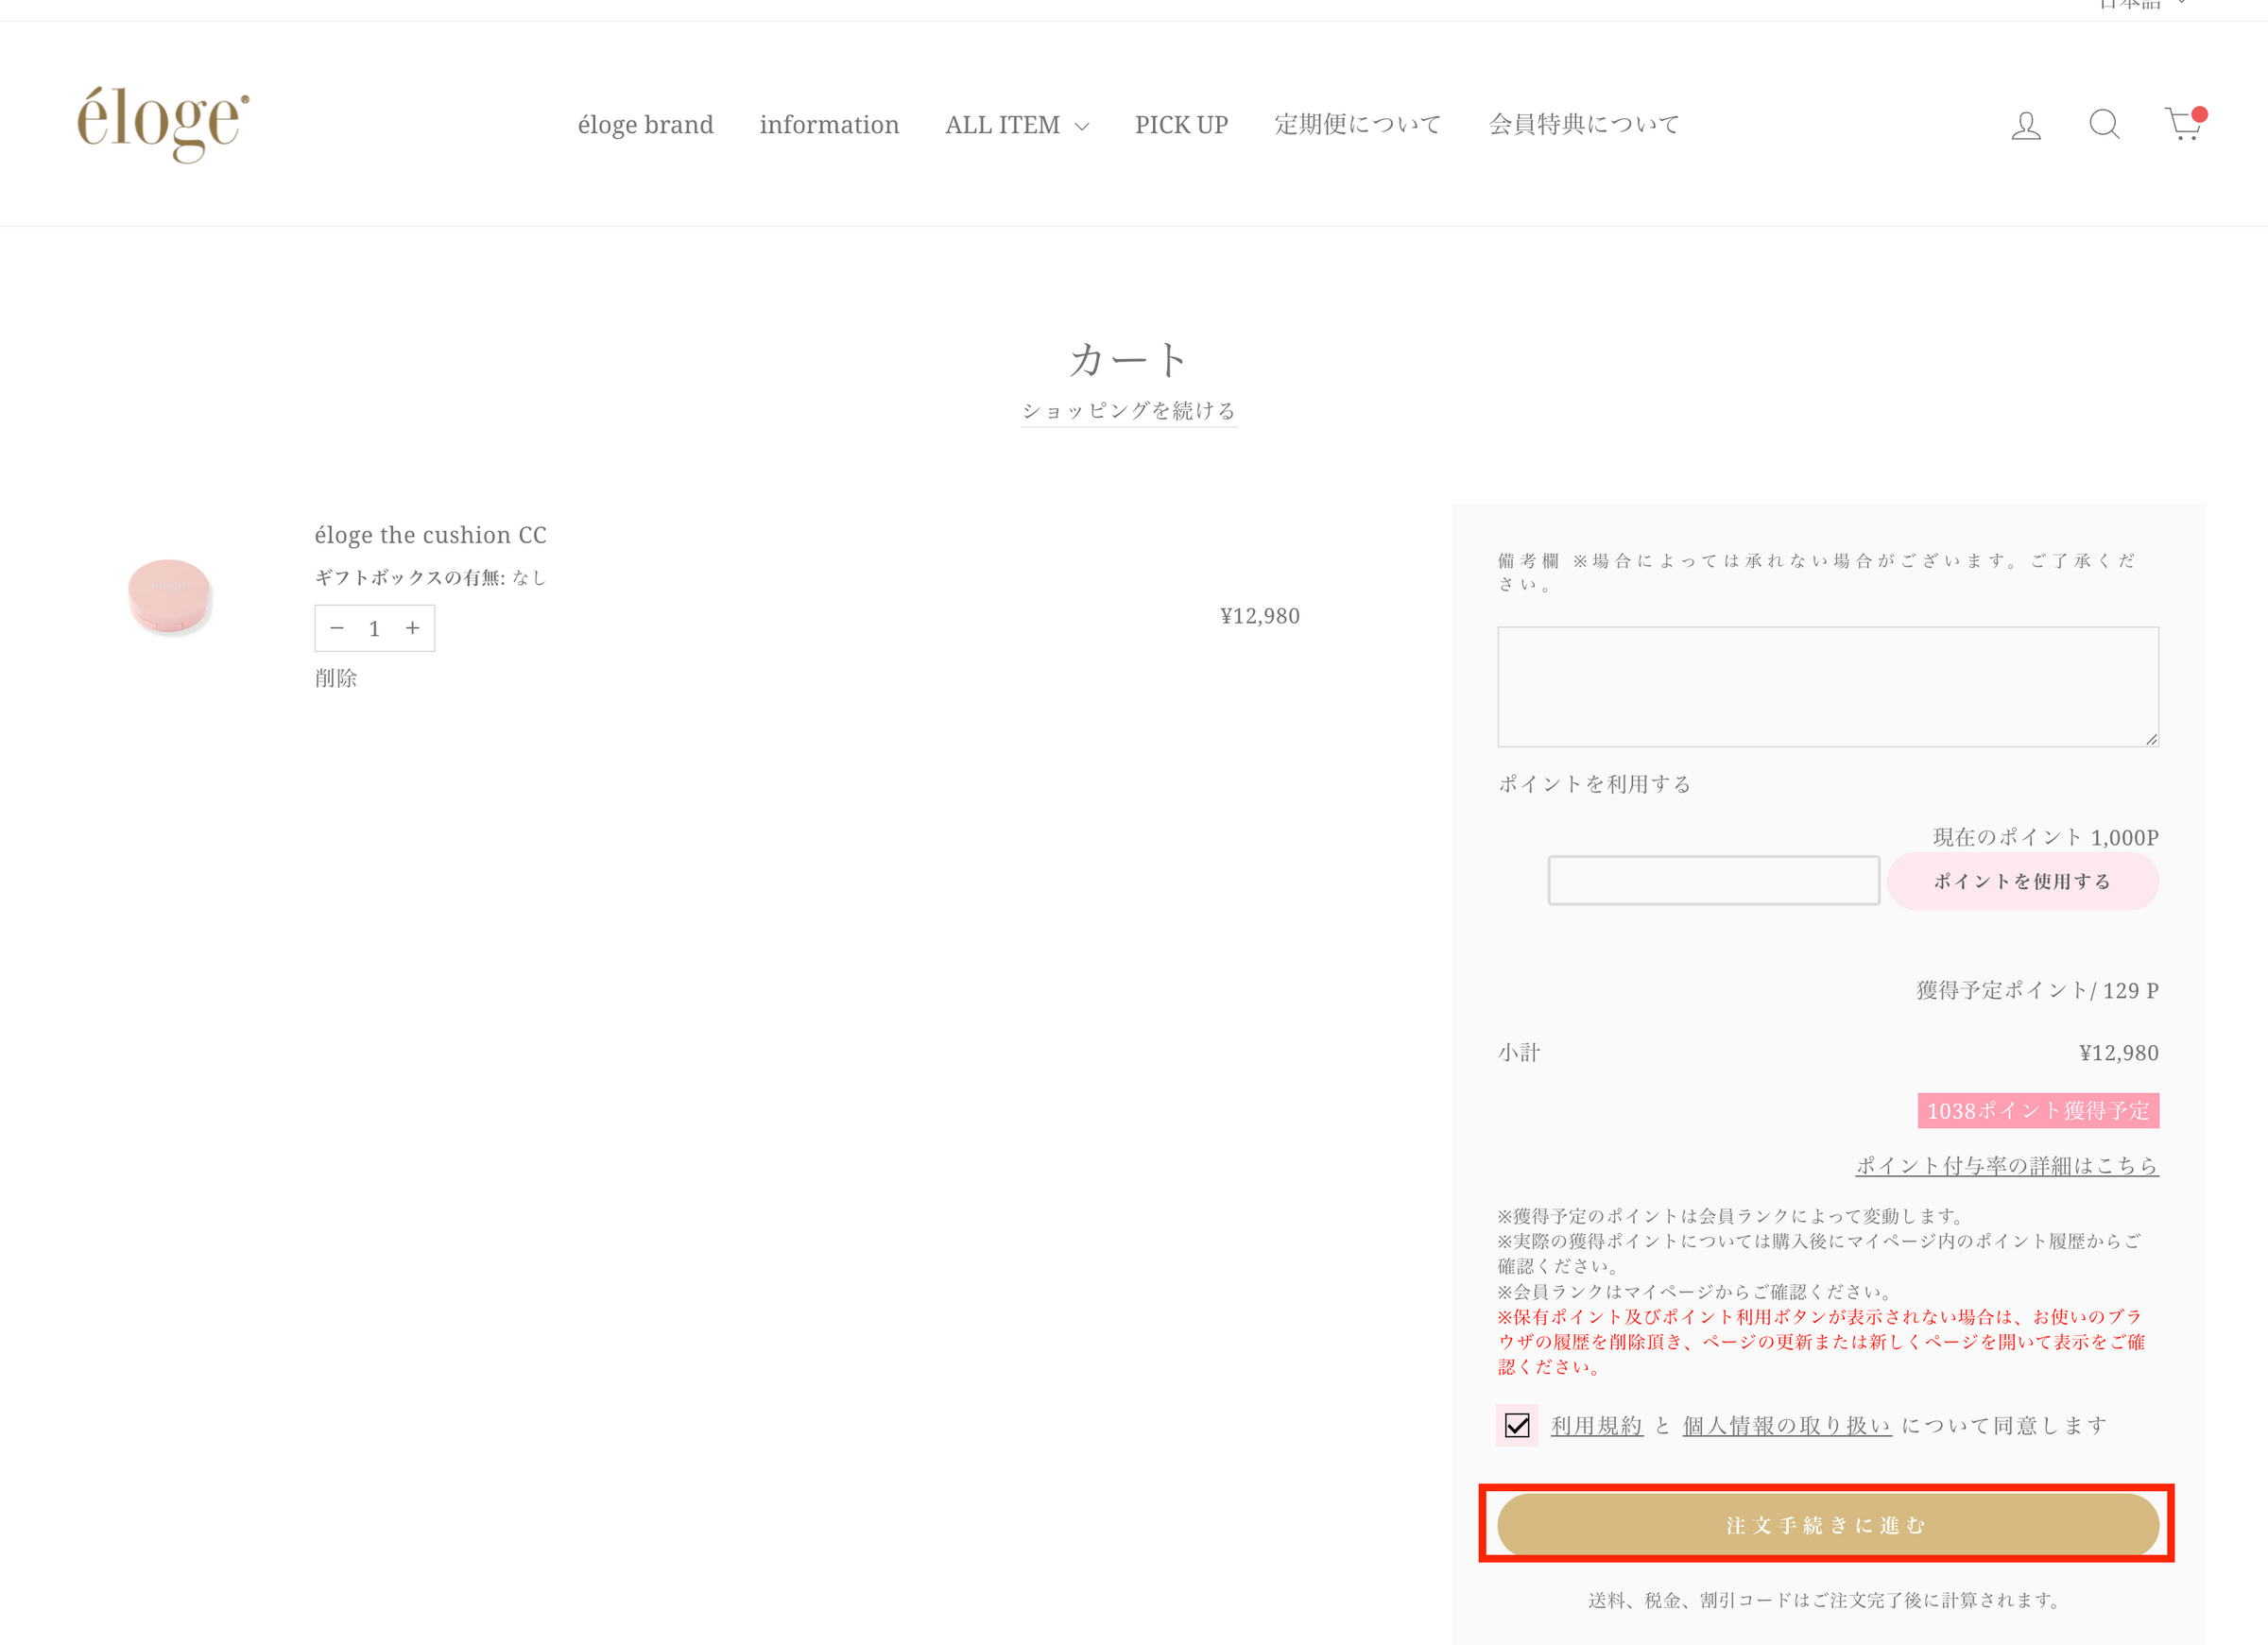Open 定期便について menu item
Screen dimensions: 2268x1645
(x=1357, y=125)
